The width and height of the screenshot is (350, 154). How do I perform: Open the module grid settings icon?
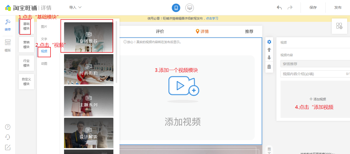point(339,26)
